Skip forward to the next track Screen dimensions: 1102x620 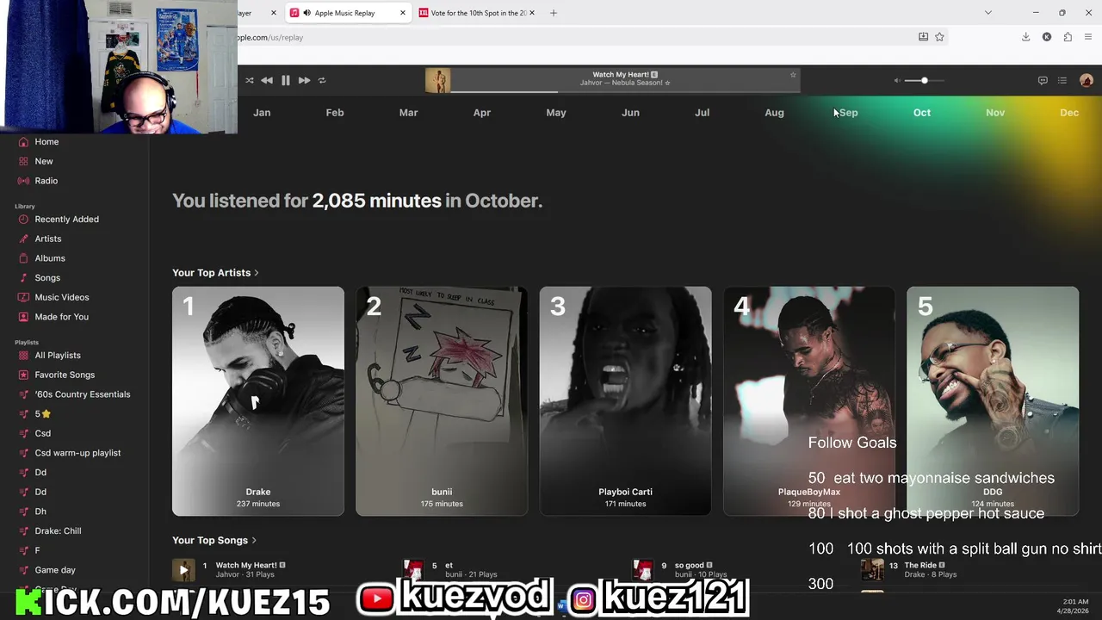[x=304, y=80]
